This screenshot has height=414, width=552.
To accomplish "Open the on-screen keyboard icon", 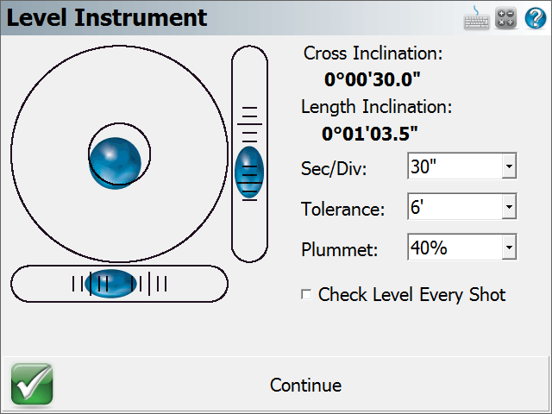I will click(x=476, y=18).
